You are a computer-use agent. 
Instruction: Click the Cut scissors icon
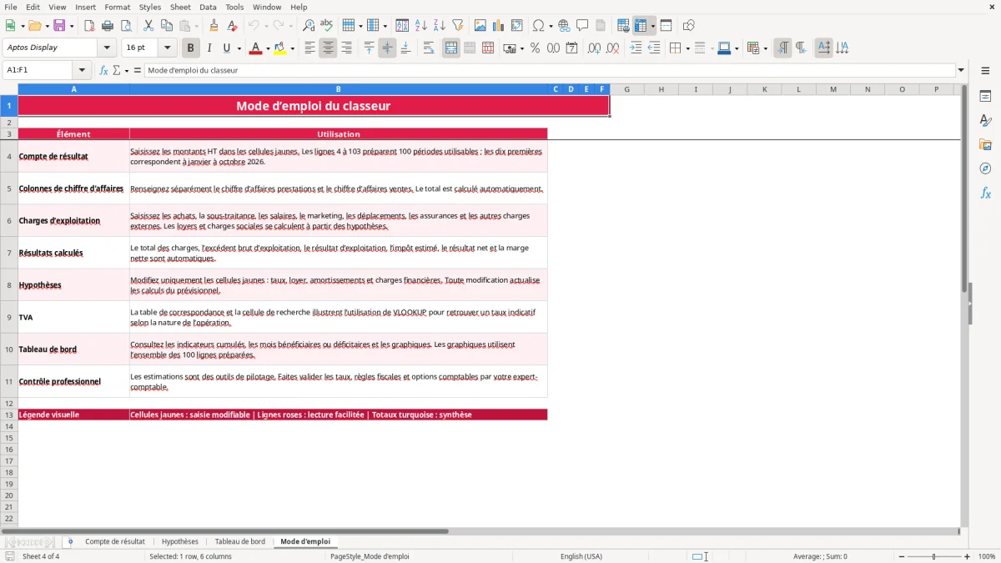coord(148,26)
